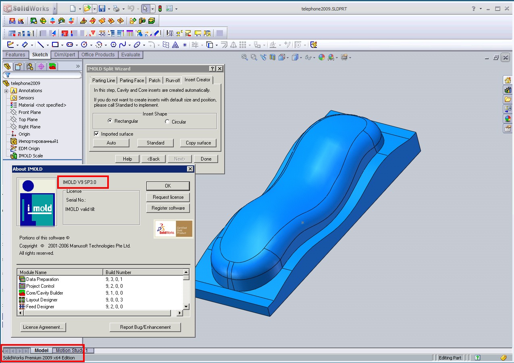Expand the SolidWorks menu flyout arrow
The image size is (514, 363).
pyautogui.click(x=55, y=8)
